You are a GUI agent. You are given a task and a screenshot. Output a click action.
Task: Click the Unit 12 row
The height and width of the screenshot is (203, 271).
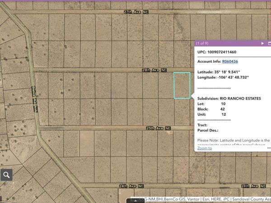coord(211,115)
